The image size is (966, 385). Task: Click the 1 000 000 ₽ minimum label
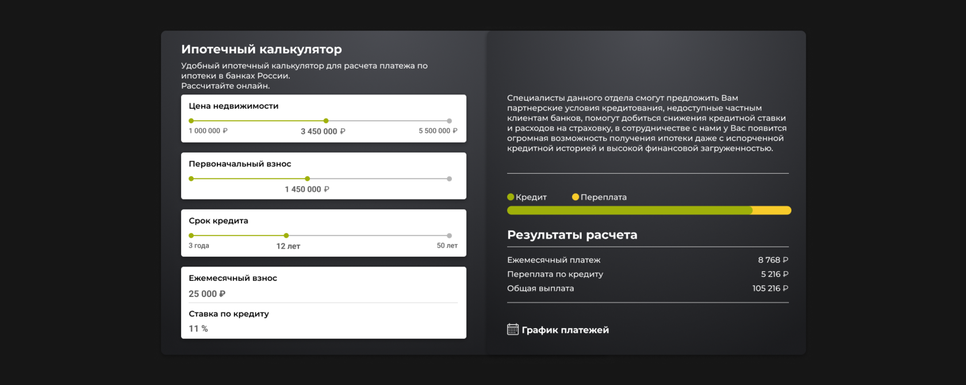(208, 131)
